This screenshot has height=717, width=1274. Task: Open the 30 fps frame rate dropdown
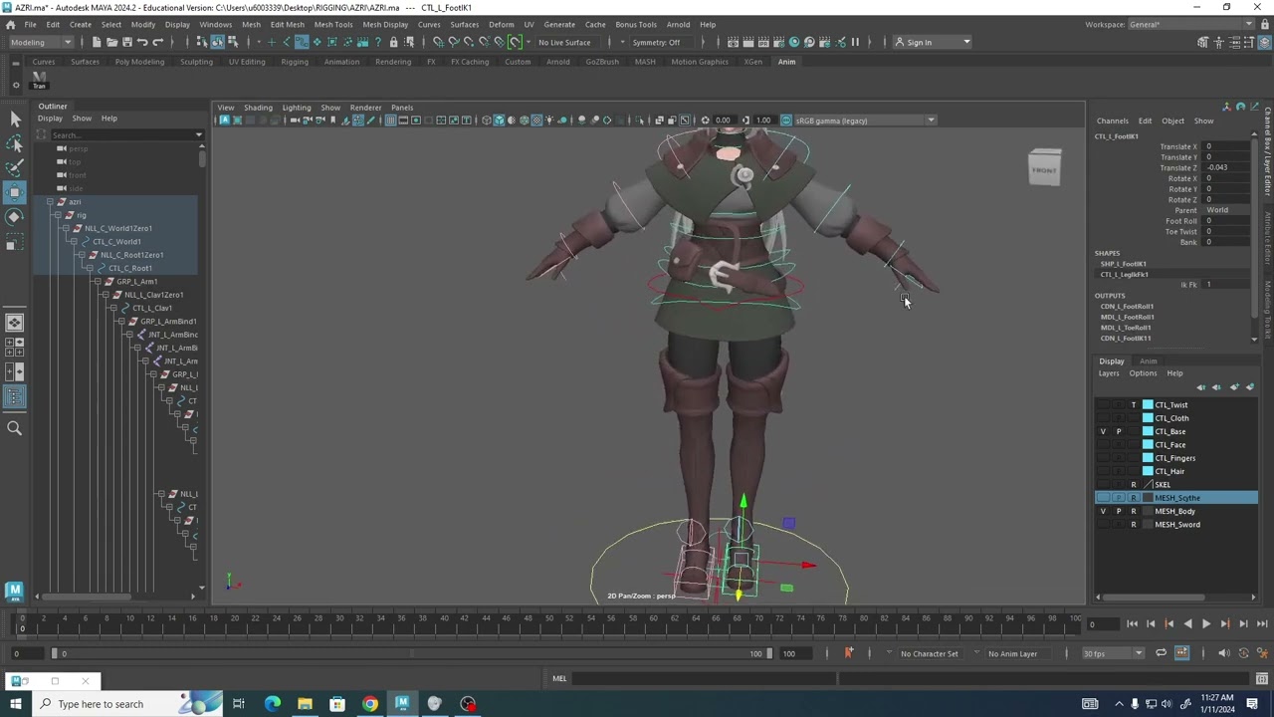click(1114, 653)
